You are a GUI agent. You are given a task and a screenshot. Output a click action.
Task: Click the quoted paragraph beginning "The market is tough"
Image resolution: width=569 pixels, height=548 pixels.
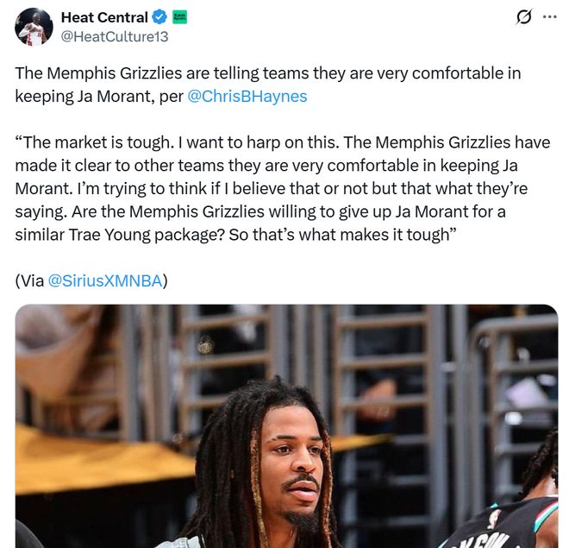(282, 188)
